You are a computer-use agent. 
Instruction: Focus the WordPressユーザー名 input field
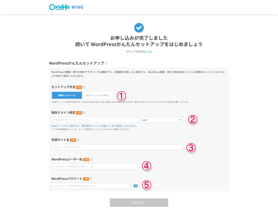(94, 166)
